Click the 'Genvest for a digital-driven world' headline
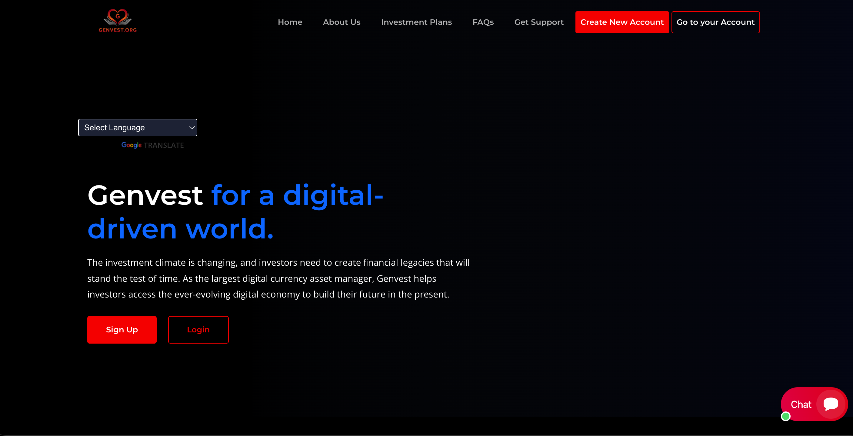The image size is (853, 436). point(235,212)
